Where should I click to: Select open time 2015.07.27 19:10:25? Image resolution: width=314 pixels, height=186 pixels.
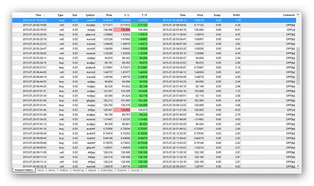click(35, 20)
